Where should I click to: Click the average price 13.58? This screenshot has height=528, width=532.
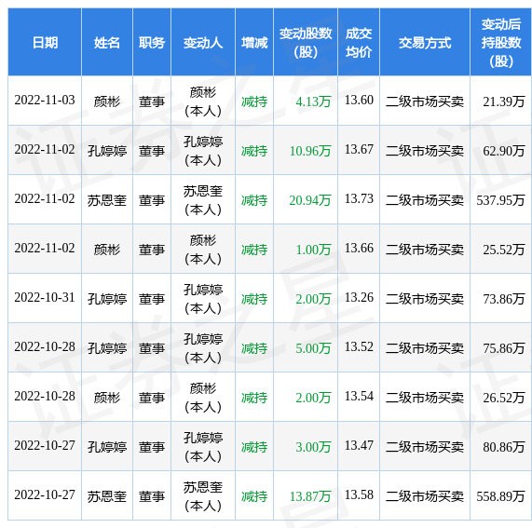[x=359, y=495]
